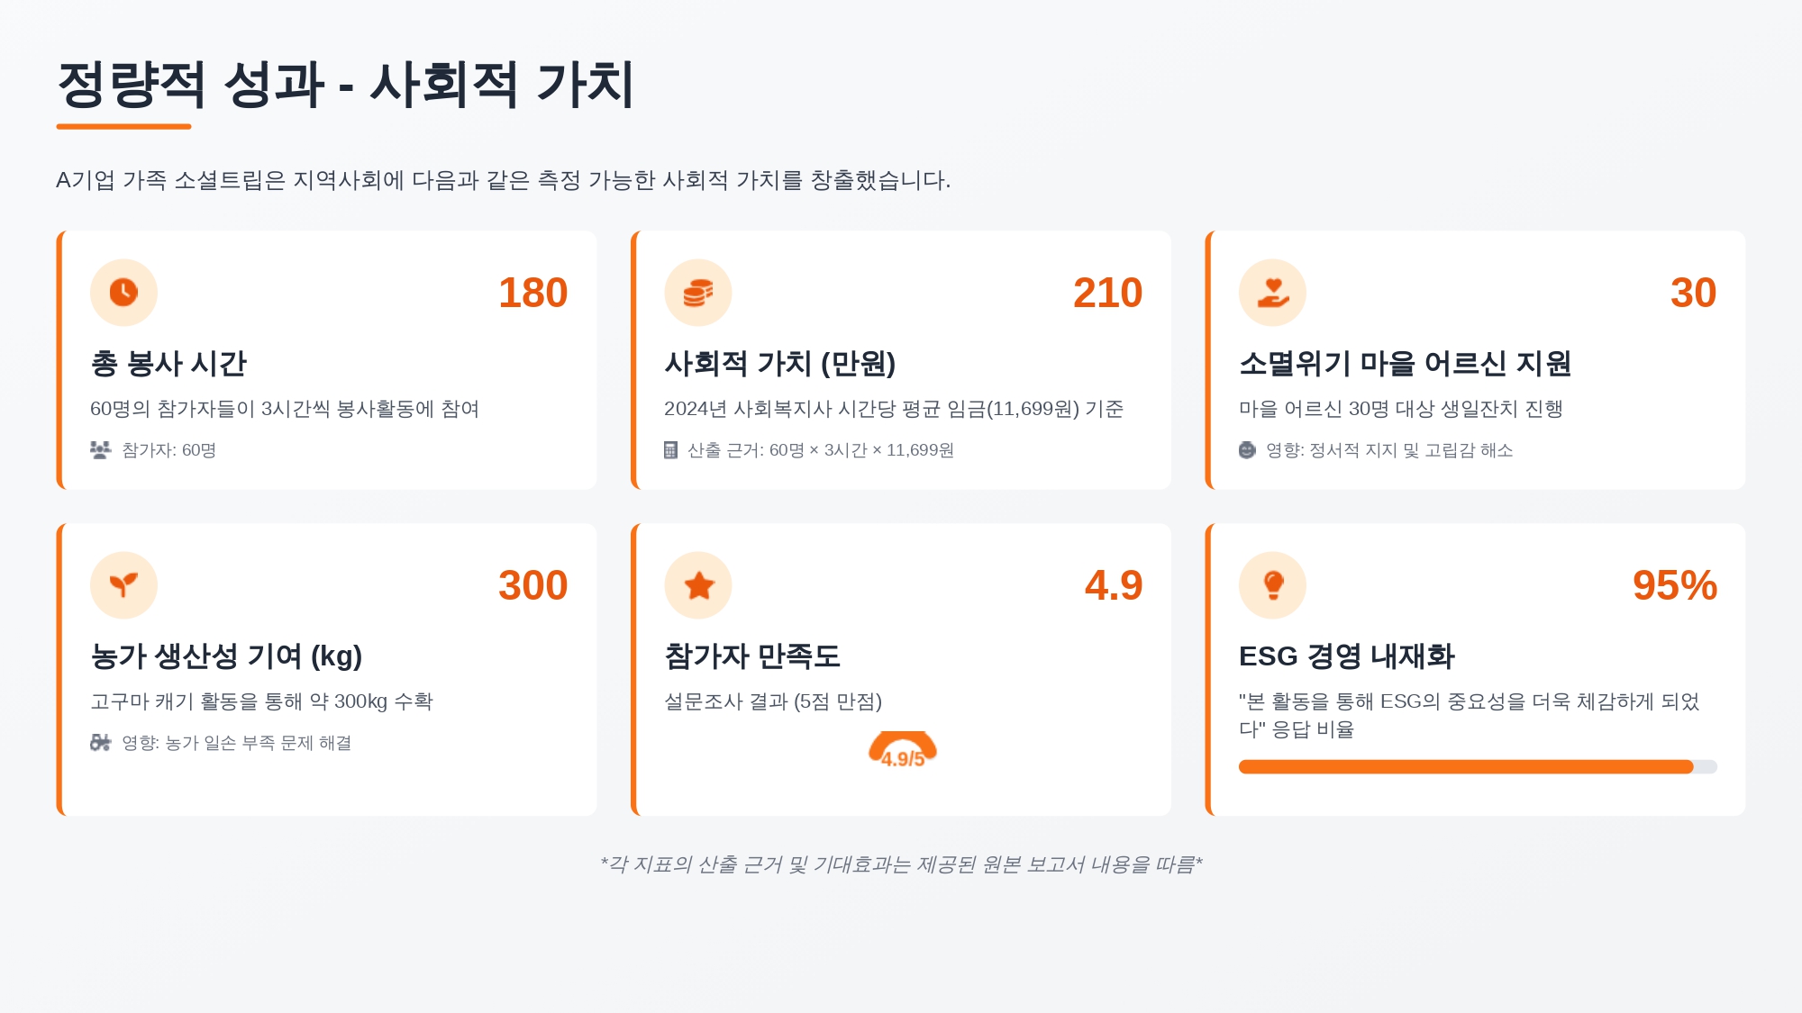1802x1013 pixels.
Task: Click the italic footnote about 산출 근거
Action: [x=901, y=864]
